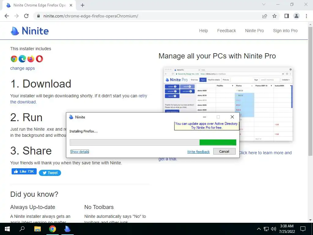313x235 pixels.
Task: Click the Firefox icon under installer includes
Action: tap(31, 59)
